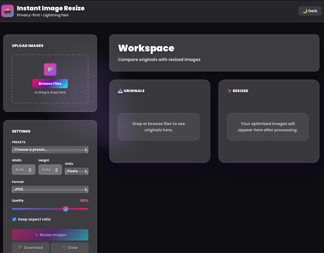Viewport: 324px width, 253px height.
Task: Click the Quality slider handle
Action: coord(65,209)
